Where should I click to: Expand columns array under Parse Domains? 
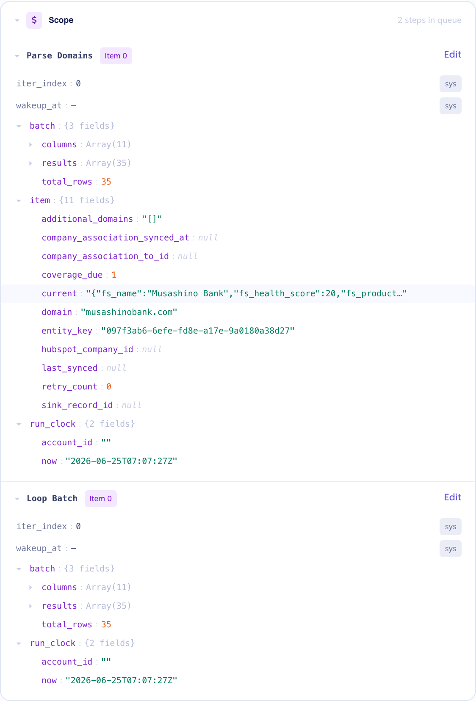[30, 145]
